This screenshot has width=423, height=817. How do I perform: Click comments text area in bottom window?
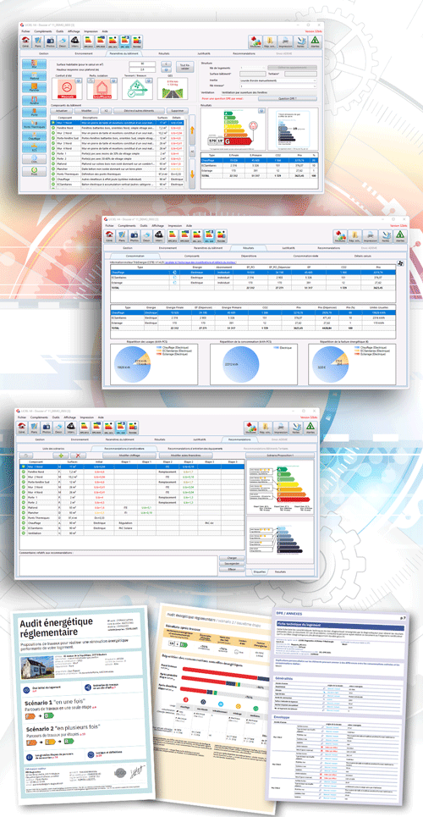[118, 565]
